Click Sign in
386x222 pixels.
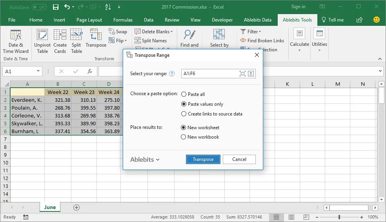tap(299, 7)
